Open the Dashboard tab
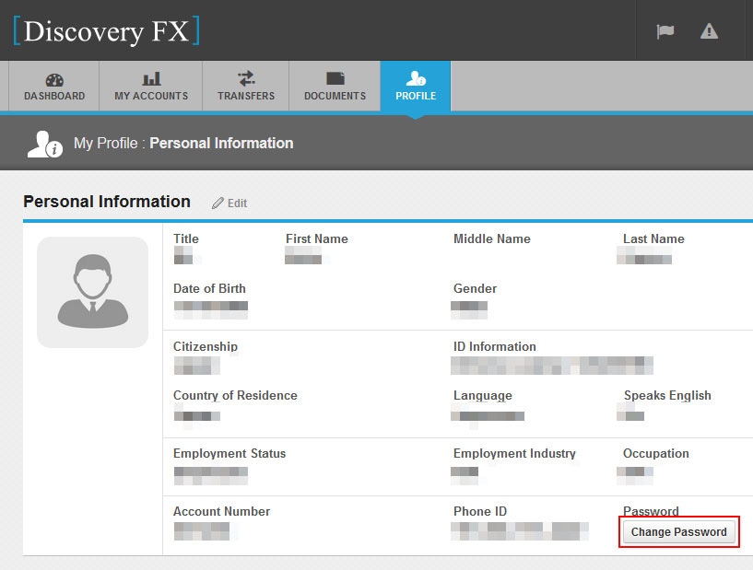Screen dimensions: 753x570 pyautogui.click(x=54, y=87)
